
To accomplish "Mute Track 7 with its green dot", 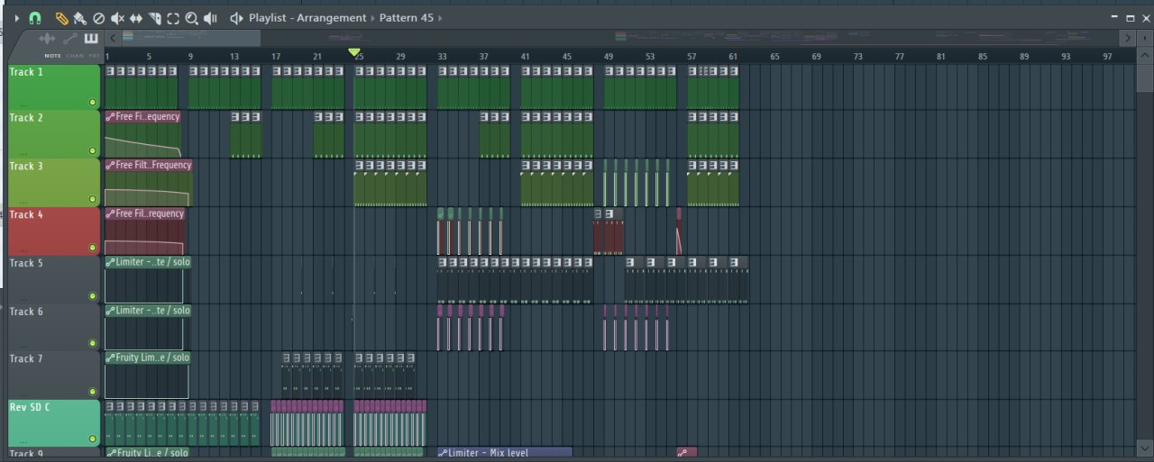I will [x=92, y=392].
